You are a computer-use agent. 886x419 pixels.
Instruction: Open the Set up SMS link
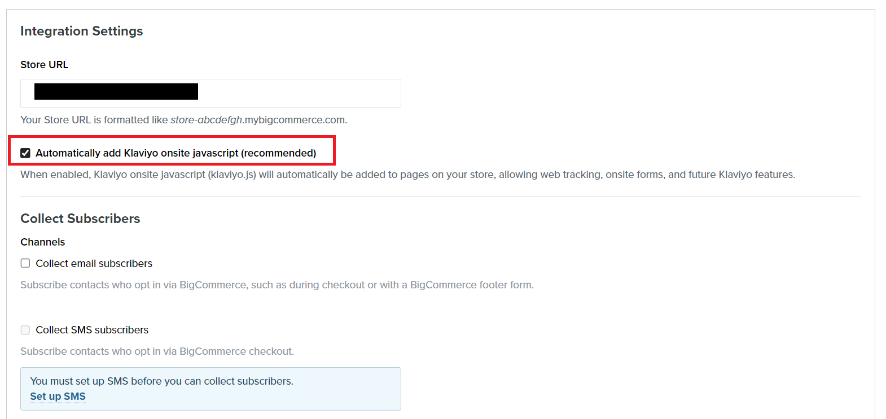58,396
